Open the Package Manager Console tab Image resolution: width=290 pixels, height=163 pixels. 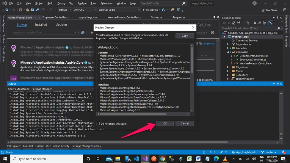point(86,146)
